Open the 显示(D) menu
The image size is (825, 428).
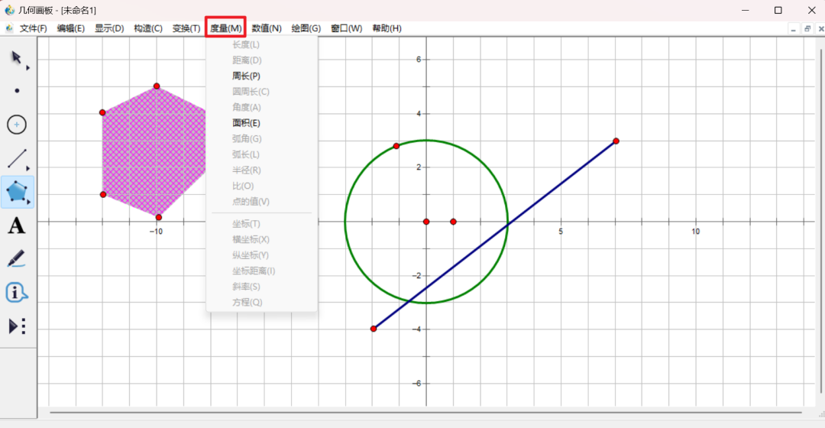tap(109, 28)
